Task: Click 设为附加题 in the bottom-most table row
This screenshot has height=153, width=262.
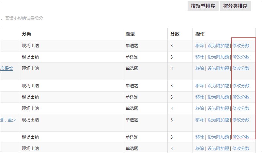Action: coord(218,148)
